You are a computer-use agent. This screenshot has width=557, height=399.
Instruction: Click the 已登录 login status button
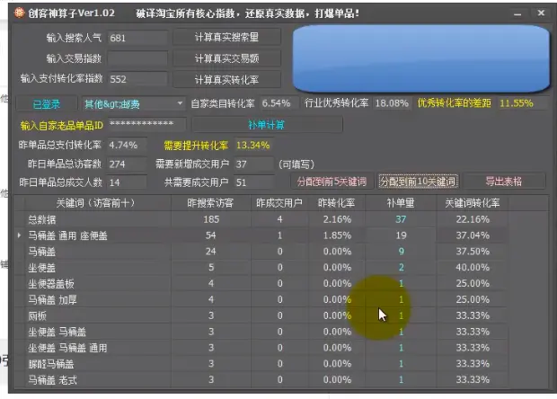coord(46,103)
